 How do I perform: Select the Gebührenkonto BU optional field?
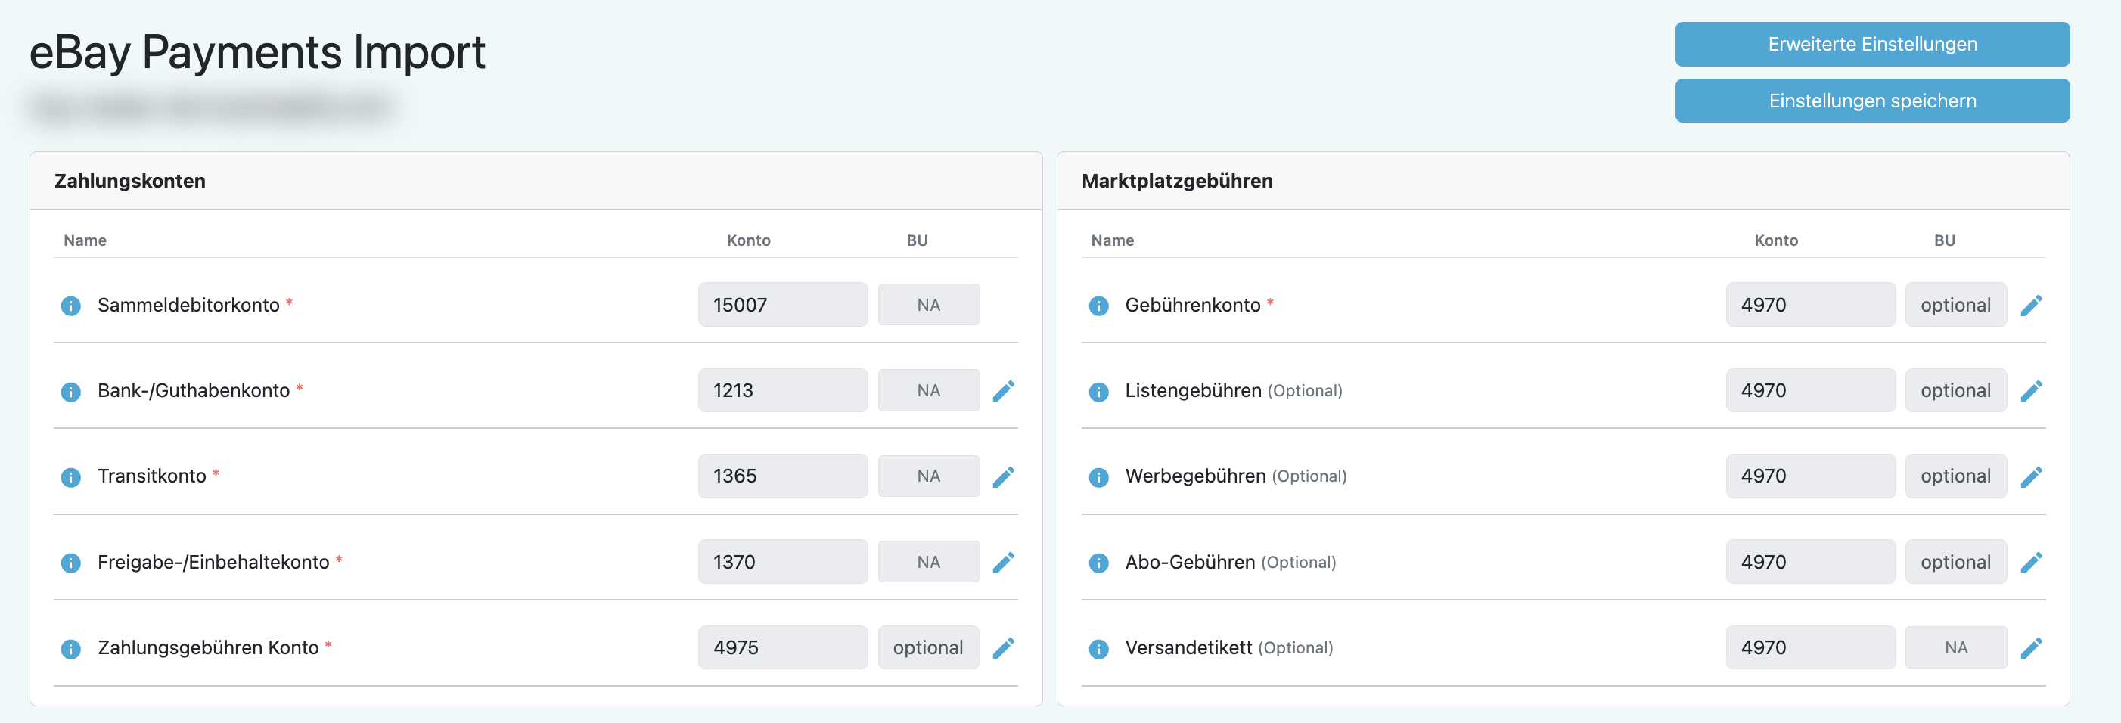pyautogui.click(x=1955, y=305)
